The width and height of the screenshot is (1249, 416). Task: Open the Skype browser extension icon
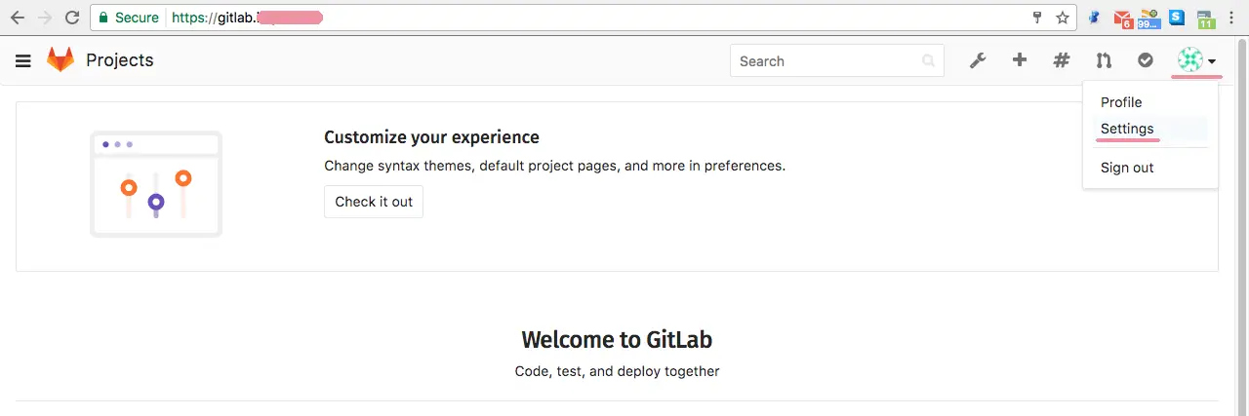pyautogui.click(x=1178, y=18)
